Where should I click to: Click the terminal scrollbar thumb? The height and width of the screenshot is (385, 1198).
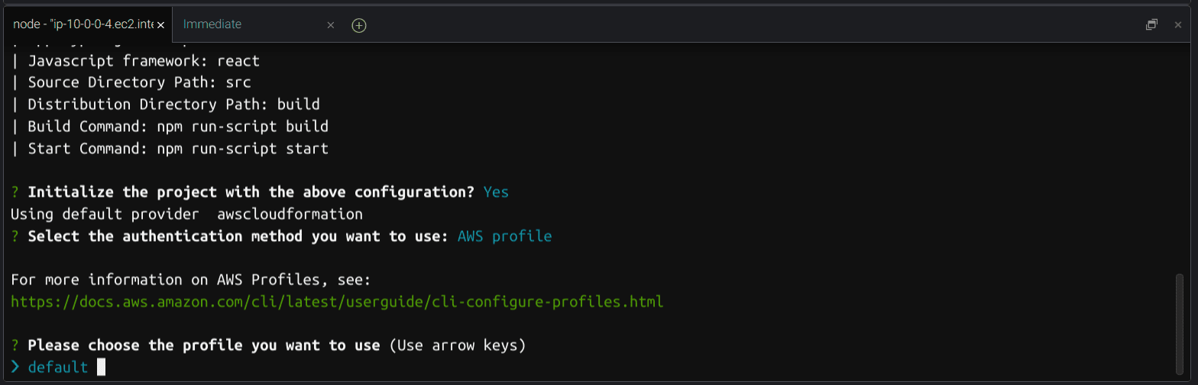pos(1180,324)
